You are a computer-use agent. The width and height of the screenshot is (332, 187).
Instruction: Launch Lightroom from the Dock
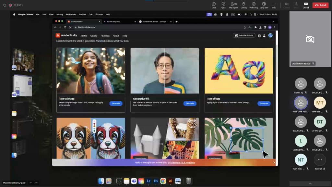(x=148, y=181)
